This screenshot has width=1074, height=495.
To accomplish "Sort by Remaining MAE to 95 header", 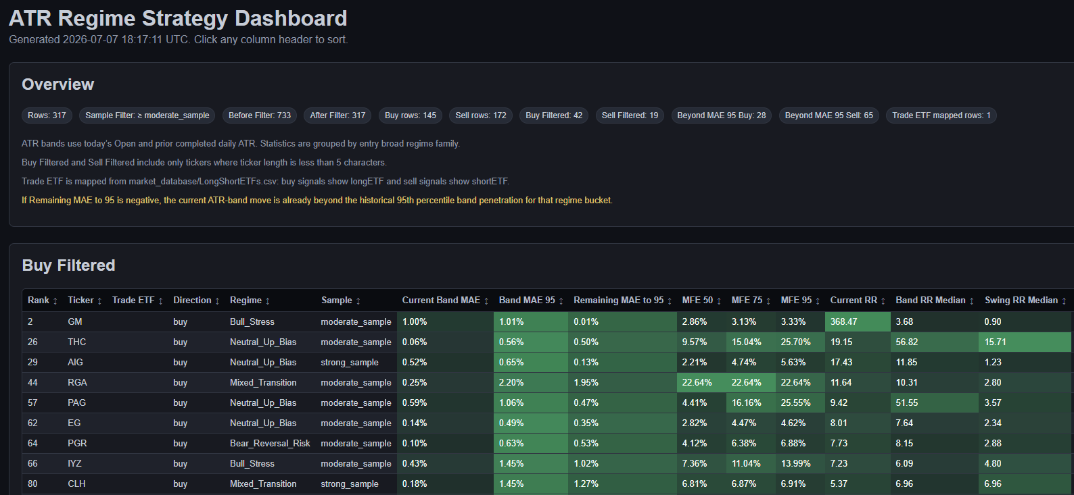I will tap(622, 301).
